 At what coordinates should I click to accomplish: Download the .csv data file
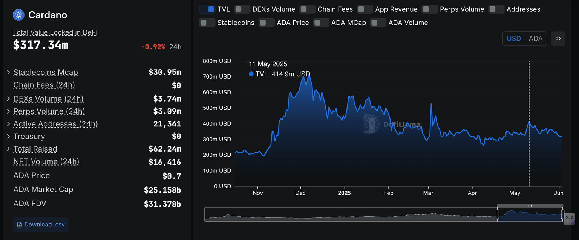(41, 225)
